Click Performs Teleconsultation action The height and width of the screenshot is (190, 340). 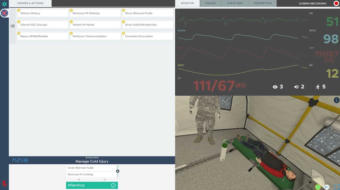pos(95,36)
